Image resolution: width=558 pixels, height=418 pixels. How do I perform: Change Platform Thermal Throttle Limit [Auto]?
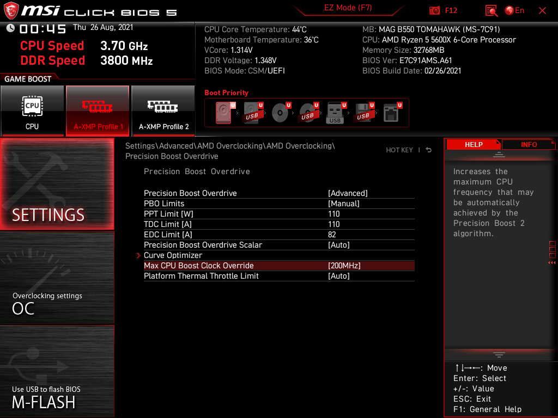[x=279, y=276]
